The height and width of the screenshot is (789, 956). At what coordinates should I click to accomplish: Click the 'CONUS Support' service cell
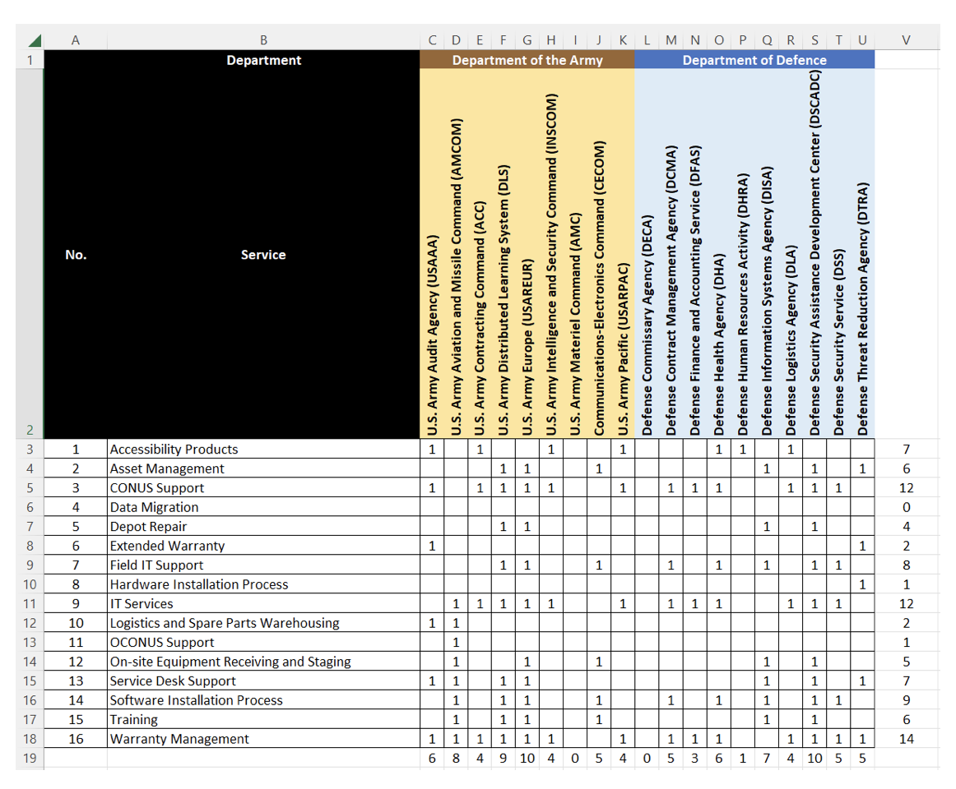click(263, 488)
